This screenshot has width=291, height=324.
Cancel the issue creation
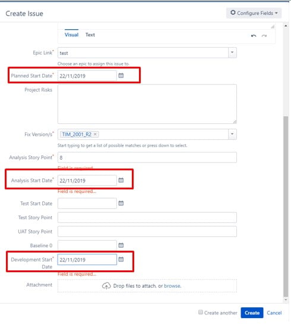(274, 313)
